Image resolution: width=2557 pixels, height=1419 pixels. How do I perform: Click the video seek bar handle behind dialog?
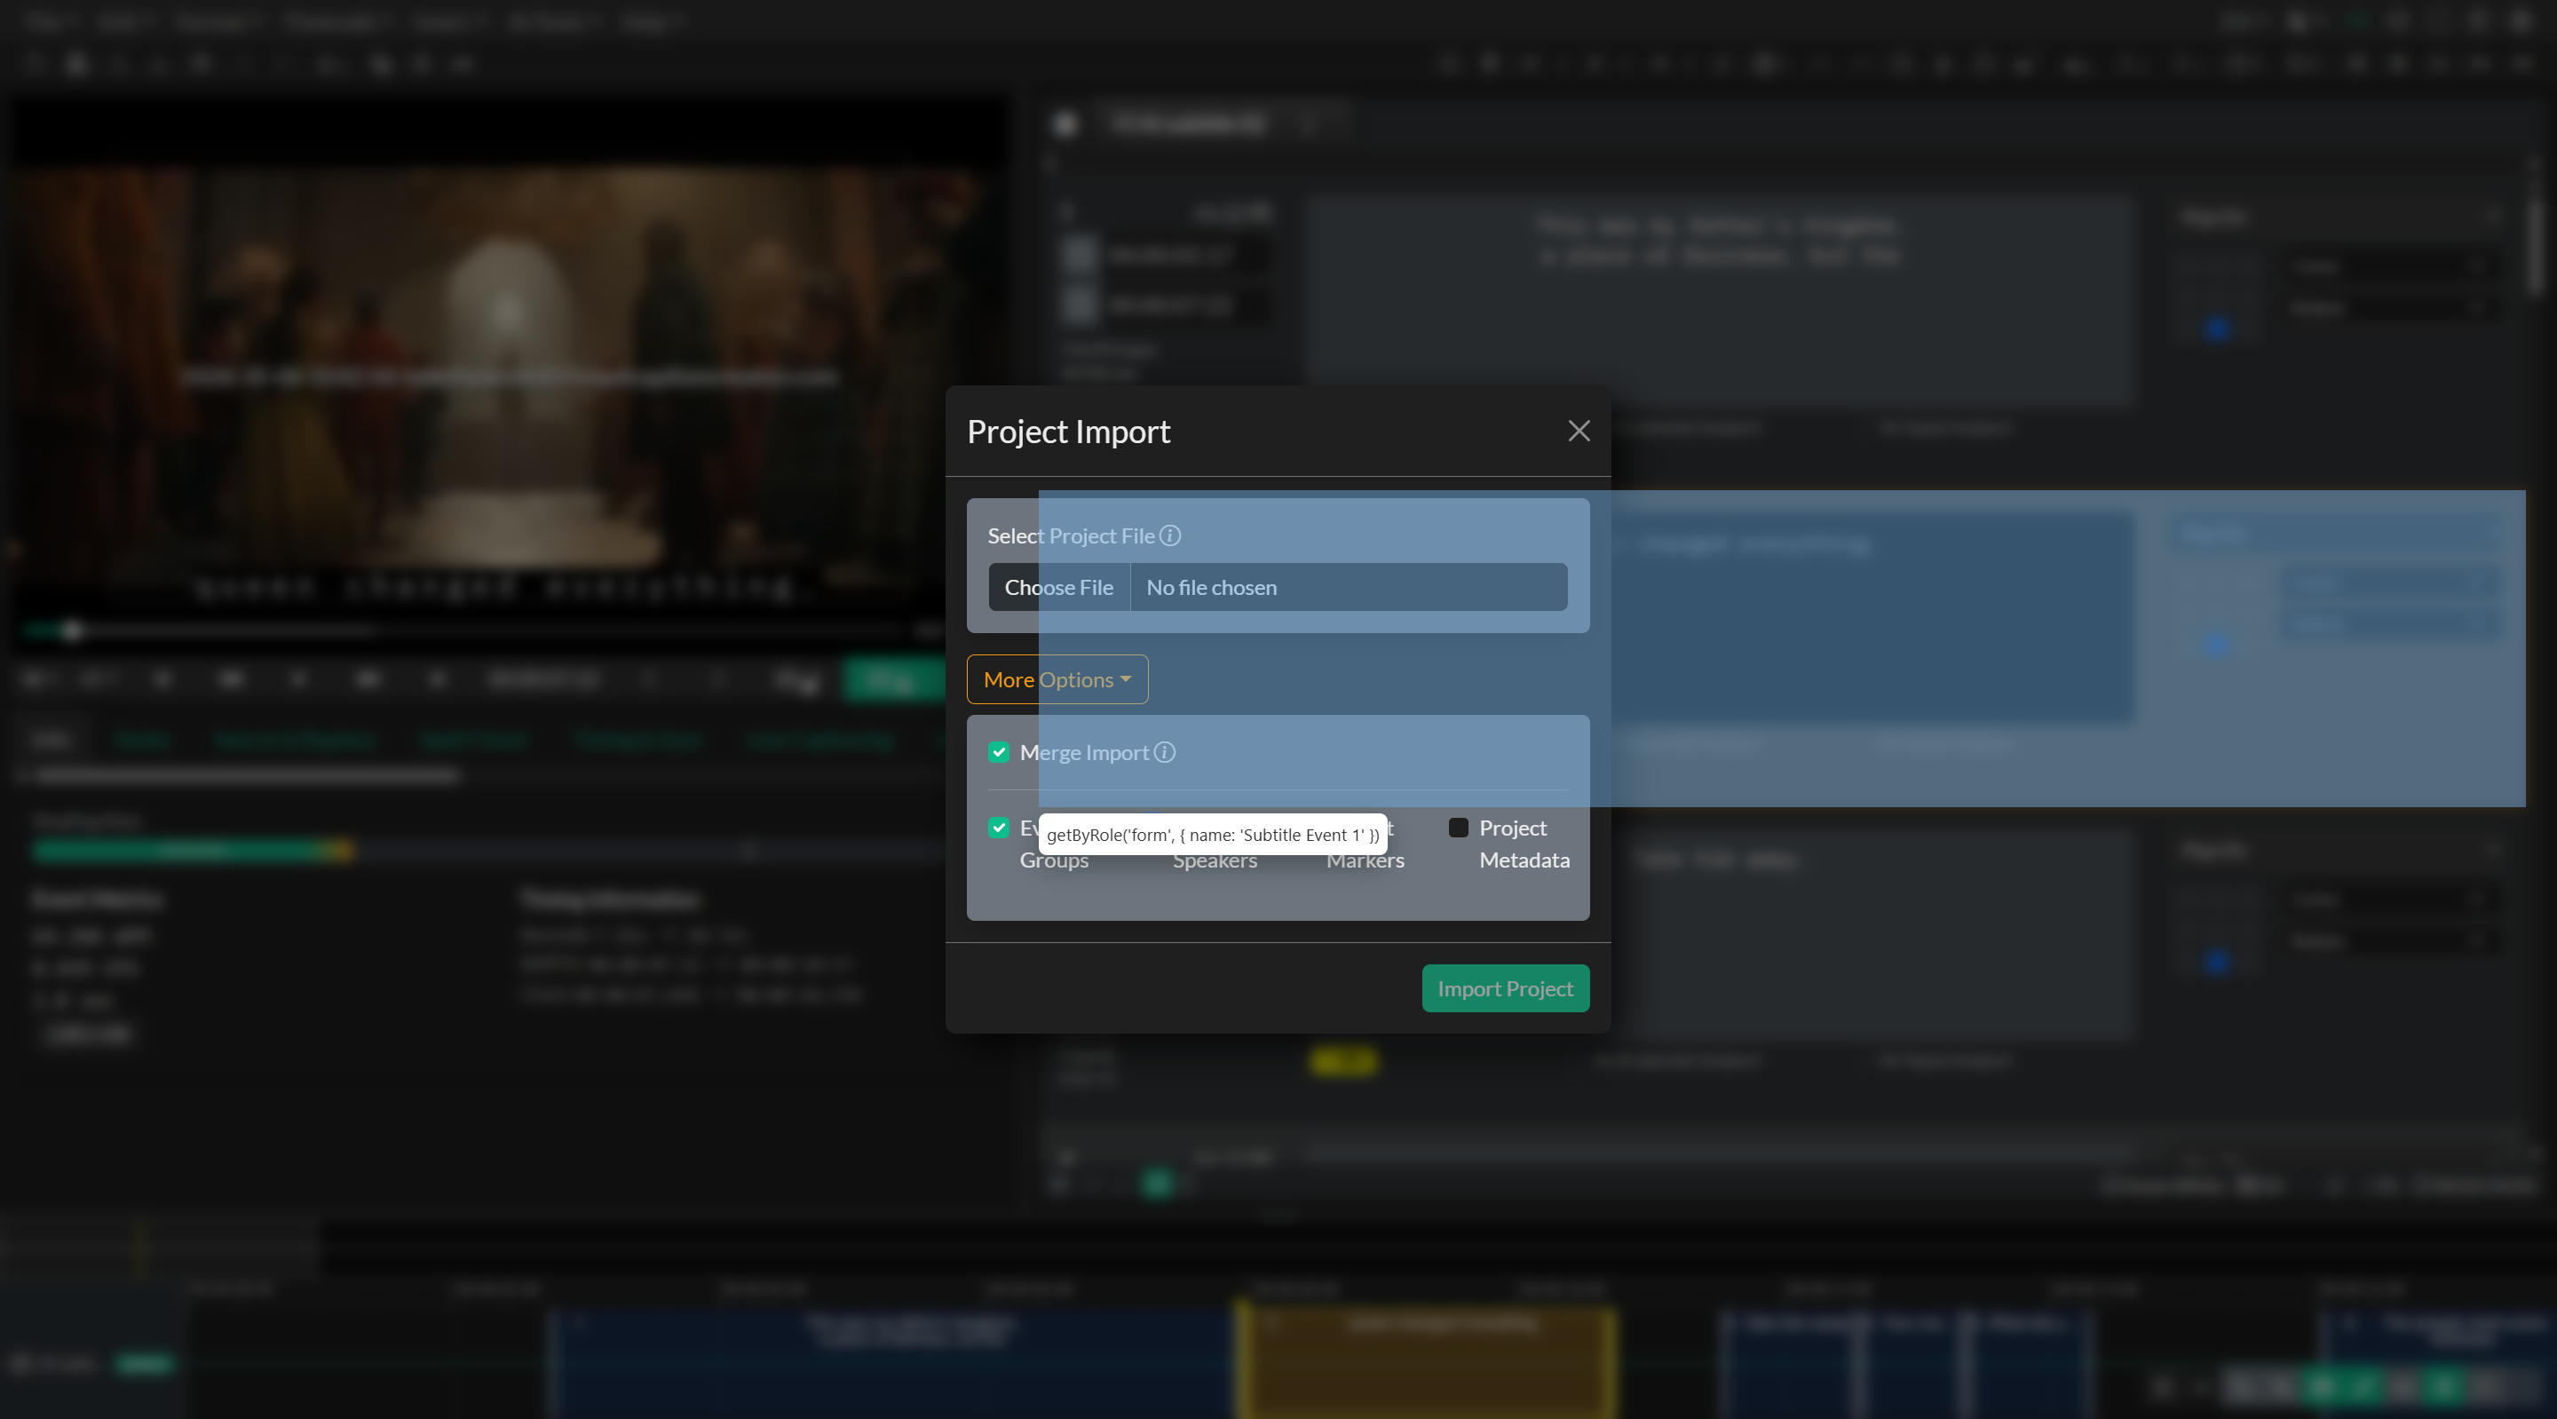71,630
